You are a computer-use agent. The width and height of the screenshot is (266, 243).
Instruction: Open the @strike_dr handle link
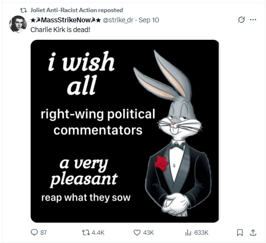pyautogui.click(x=118, y=20)
